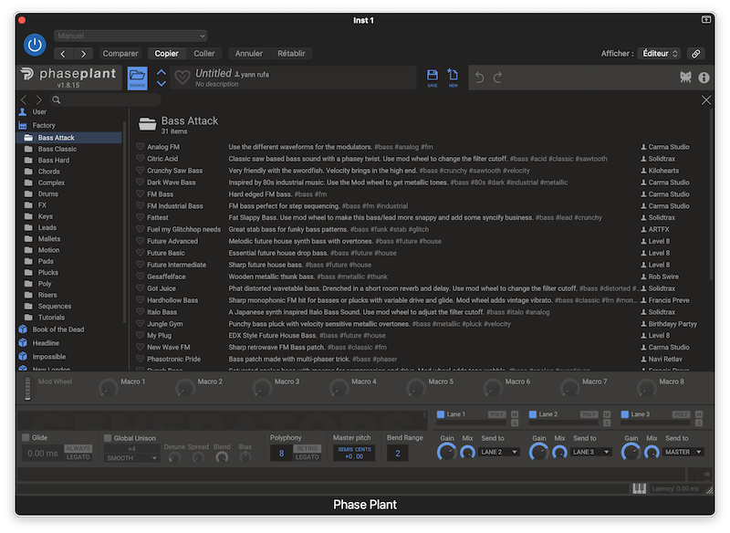Favorite the Fattest preset heart
The height and width of the screenshot is (533, 730).
click(141, 217)
